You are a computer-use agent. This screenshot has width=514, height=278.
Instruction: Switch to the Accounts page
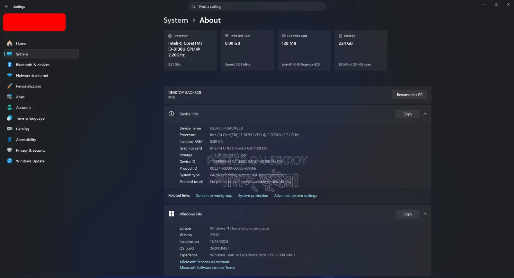(x=42, y=107)
